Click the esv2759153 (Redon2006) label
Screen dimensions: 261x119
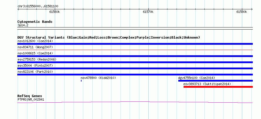[37, 59]
